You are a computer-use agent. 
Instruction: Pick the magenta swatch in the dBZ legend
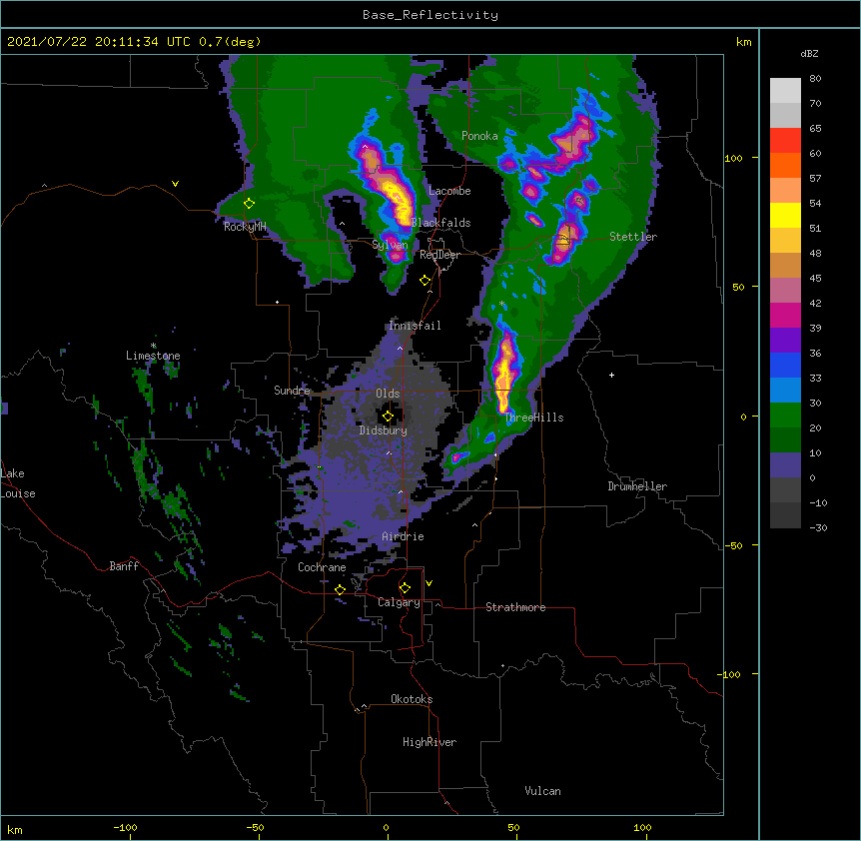click(785, 315)
